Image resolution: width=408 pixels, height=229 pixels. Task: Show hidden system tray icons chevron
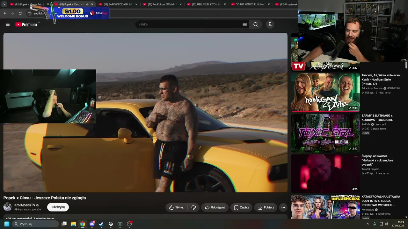[x=368, y=224]
